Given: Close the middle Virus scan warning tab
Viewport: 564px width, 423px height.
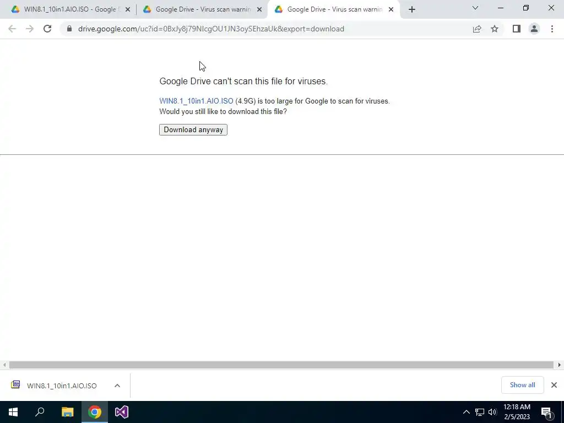Looking at the screenshot, I should pos(259,9).
